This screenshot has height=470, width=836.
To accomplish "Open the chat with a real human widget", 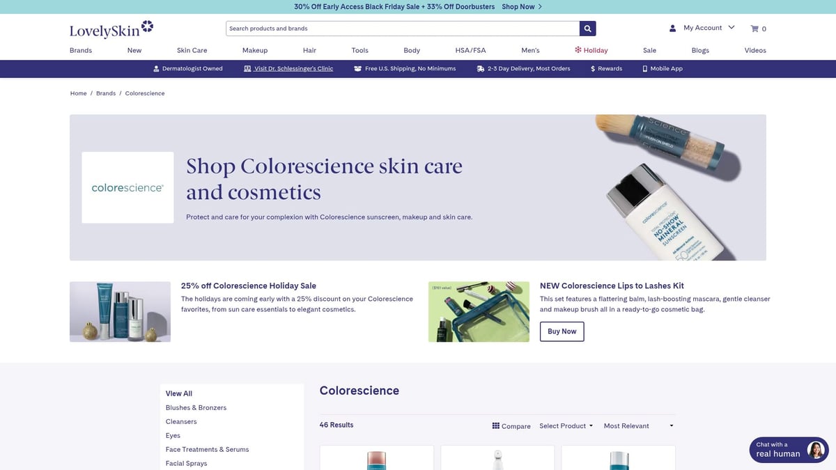I will tap(789, 450).
